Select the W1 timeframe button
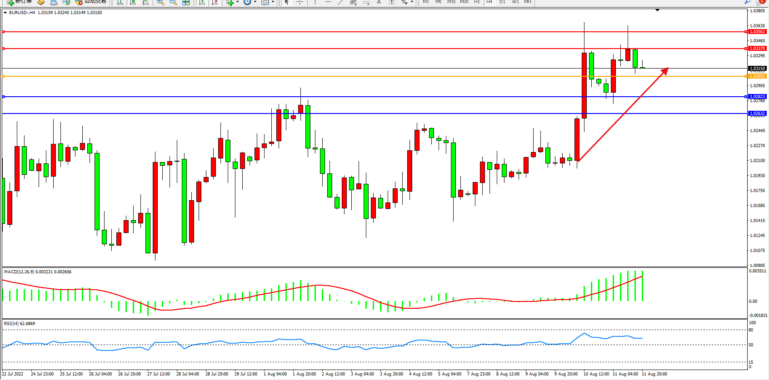 pos(515,2)
